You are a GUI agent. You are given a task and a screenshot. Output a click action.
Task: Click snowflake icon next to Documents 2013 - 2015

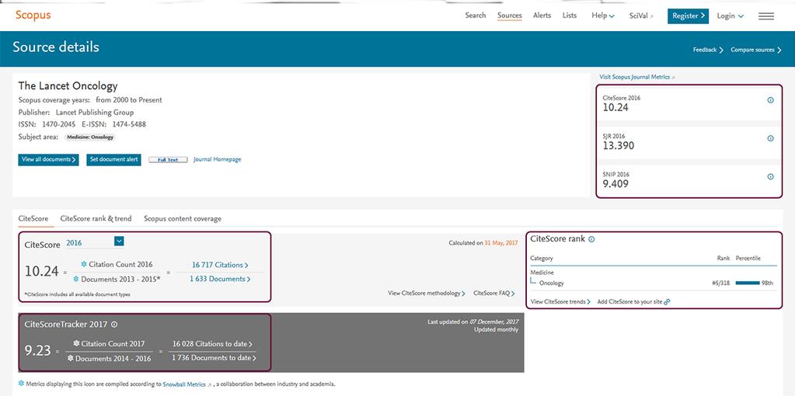tap(76, 279)
